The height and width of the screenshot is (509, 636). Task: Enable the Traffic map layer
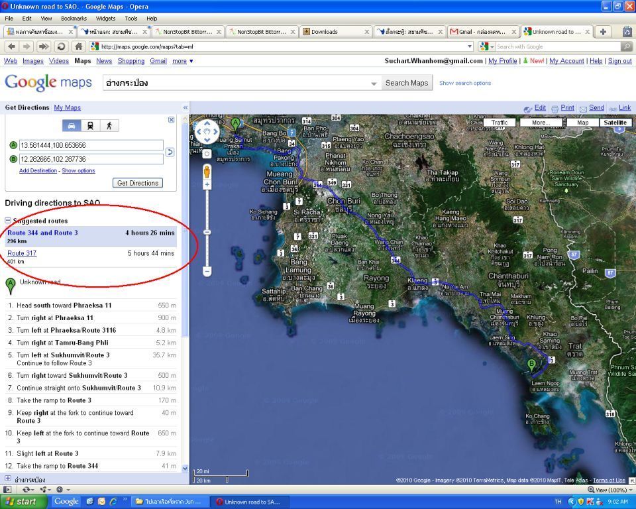(x=499, y=123)
